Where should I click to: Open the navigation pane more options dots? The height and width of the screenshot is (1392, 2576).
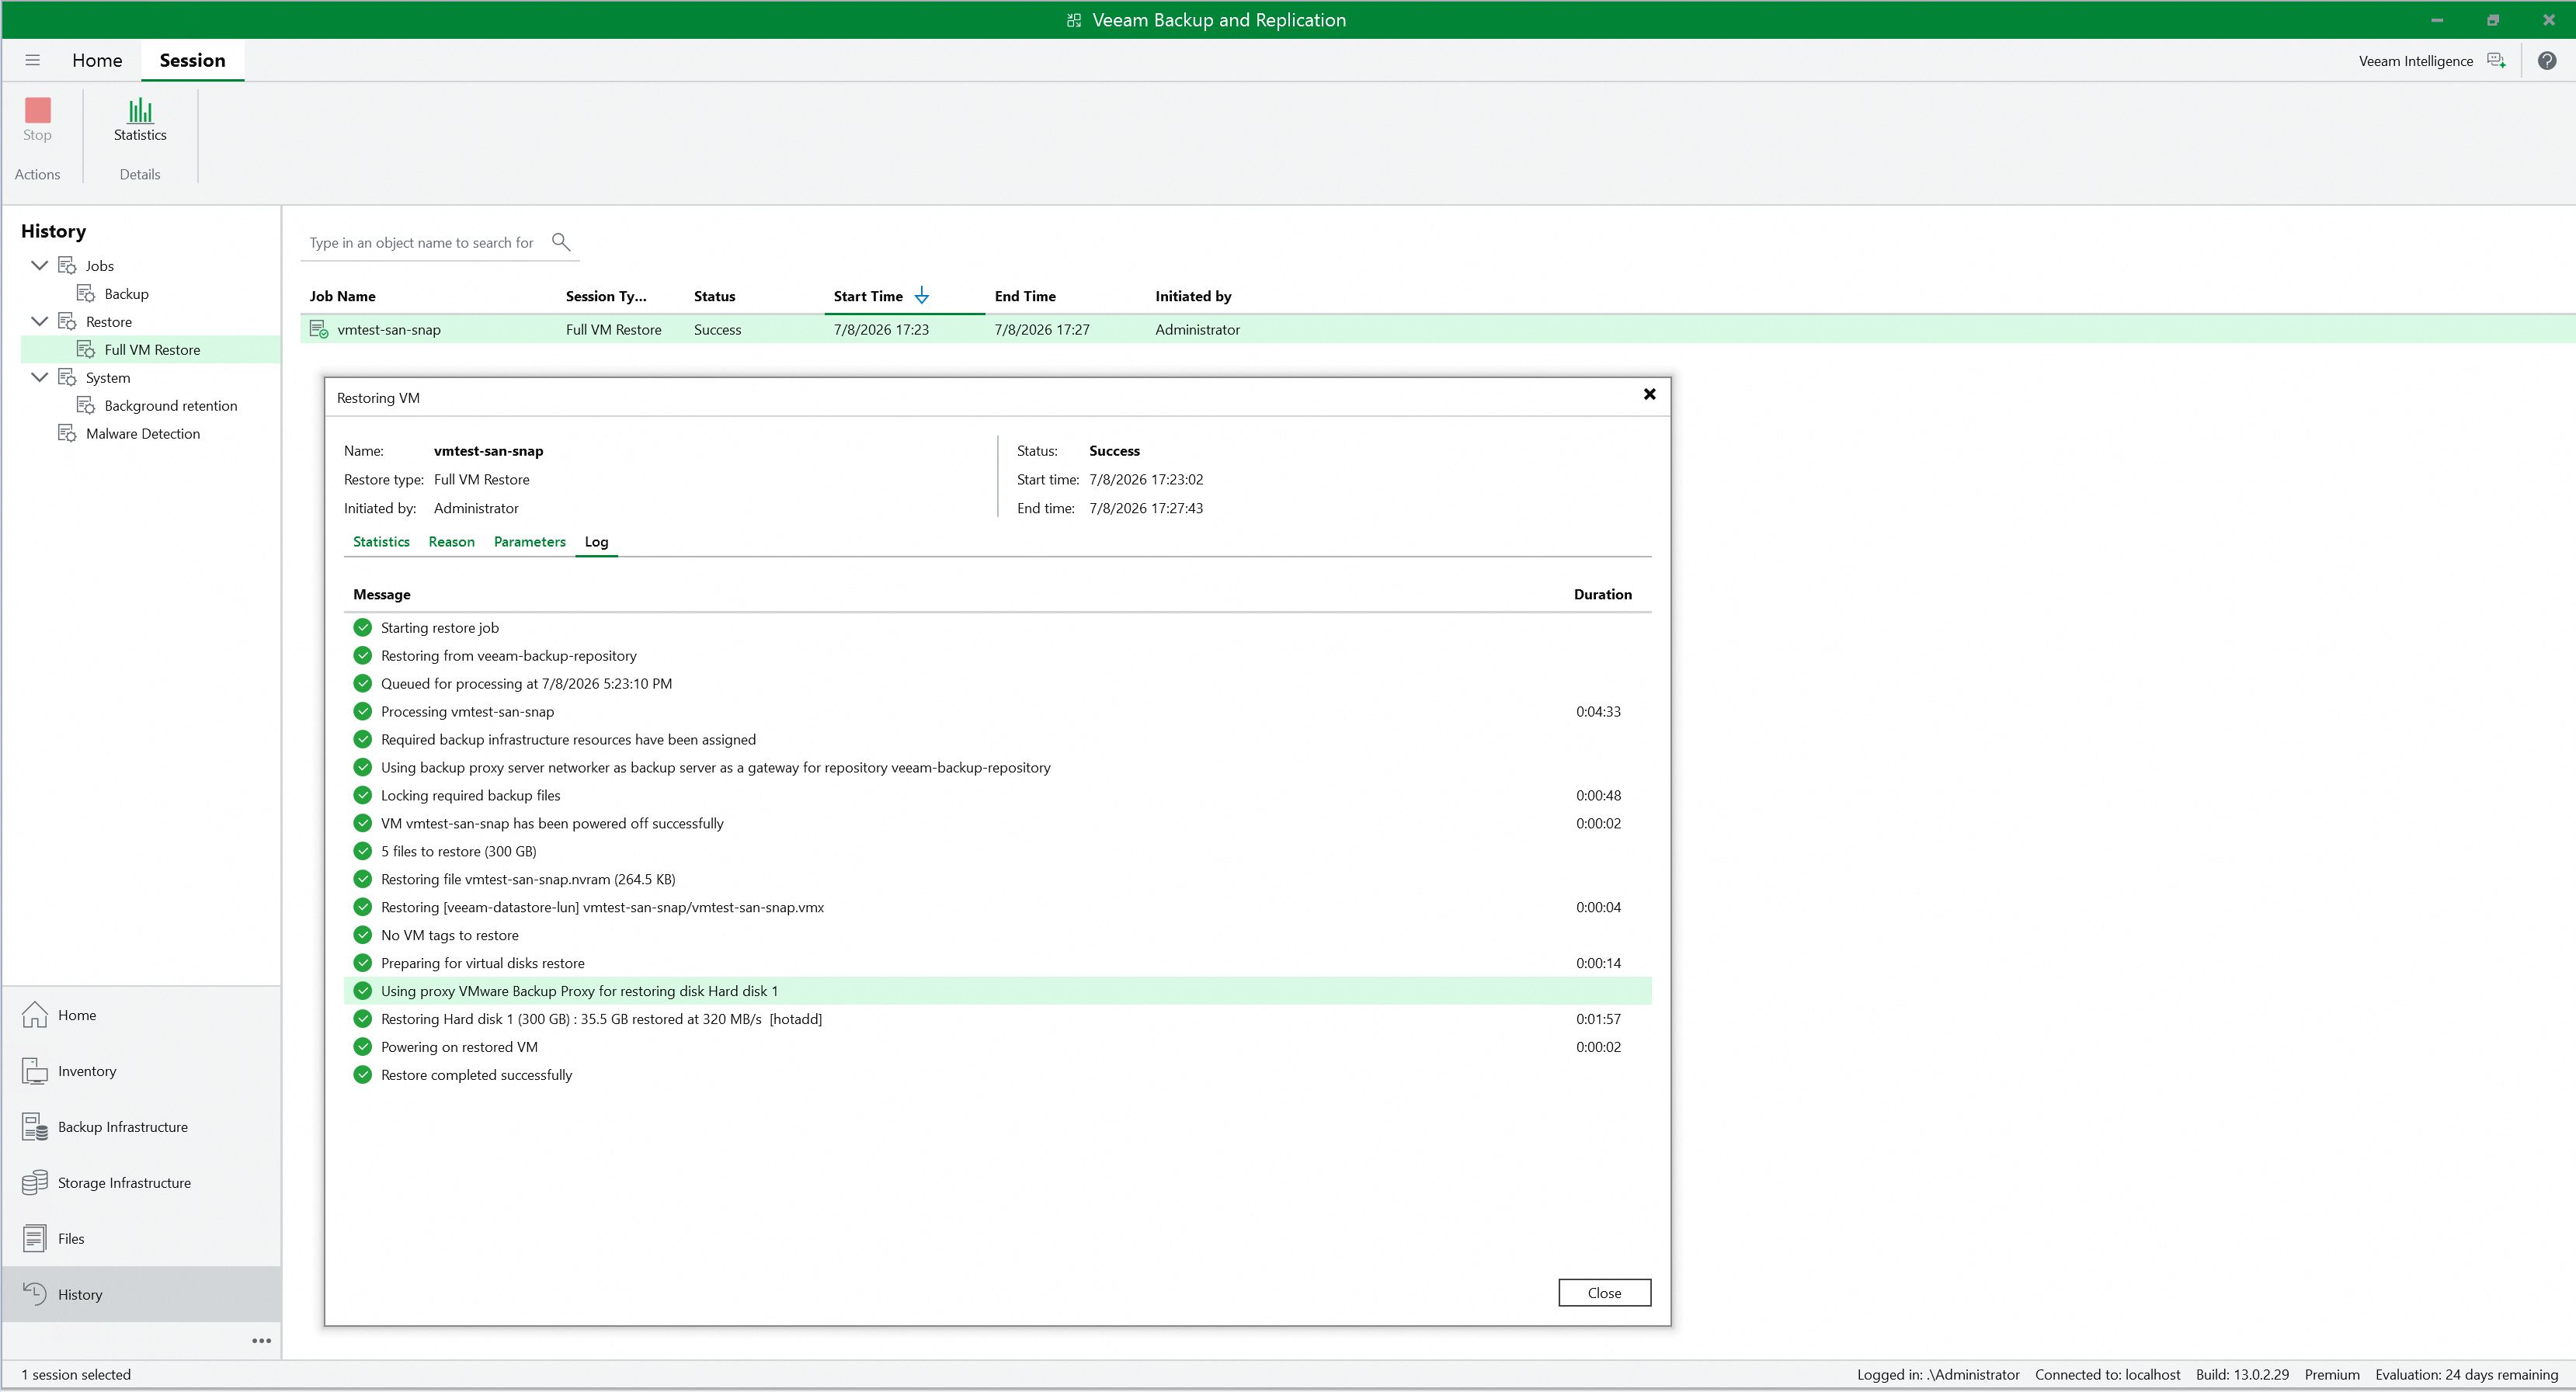tap(261, 1341)
